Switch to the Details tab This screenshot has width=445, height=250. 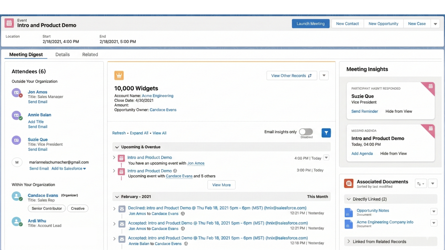pos(63,55)
